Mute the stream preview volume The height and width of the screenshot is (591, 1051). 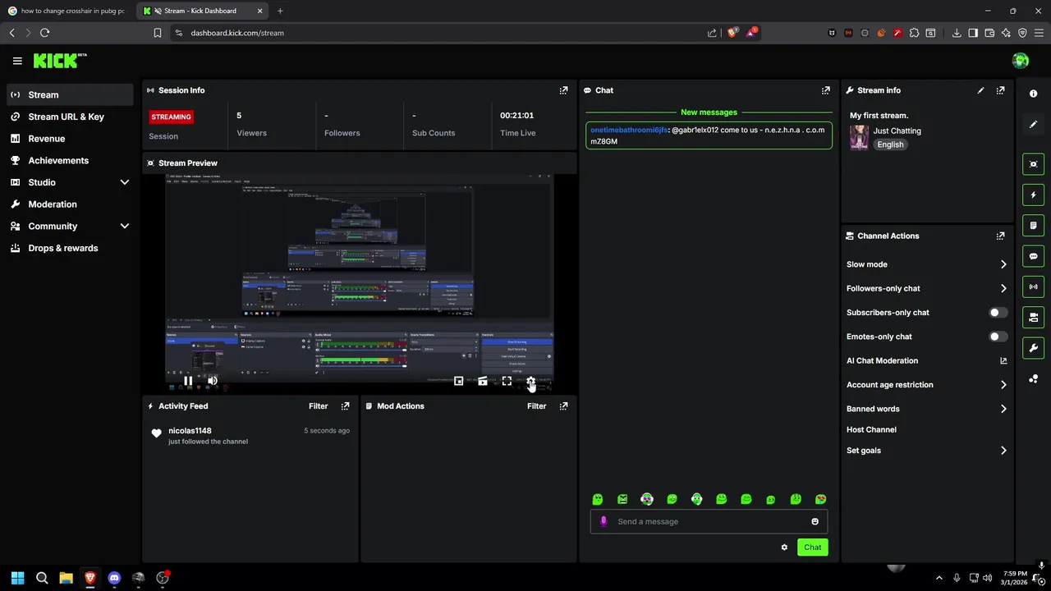pos(213,381)
